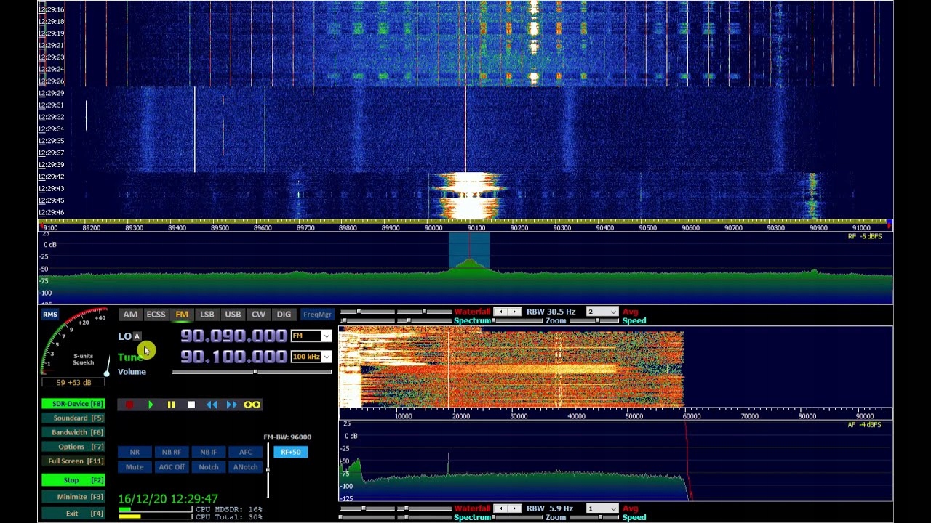Click the vertical FM-BW slider handle
This screenshot has width=931, height=523.
(268, 469)
